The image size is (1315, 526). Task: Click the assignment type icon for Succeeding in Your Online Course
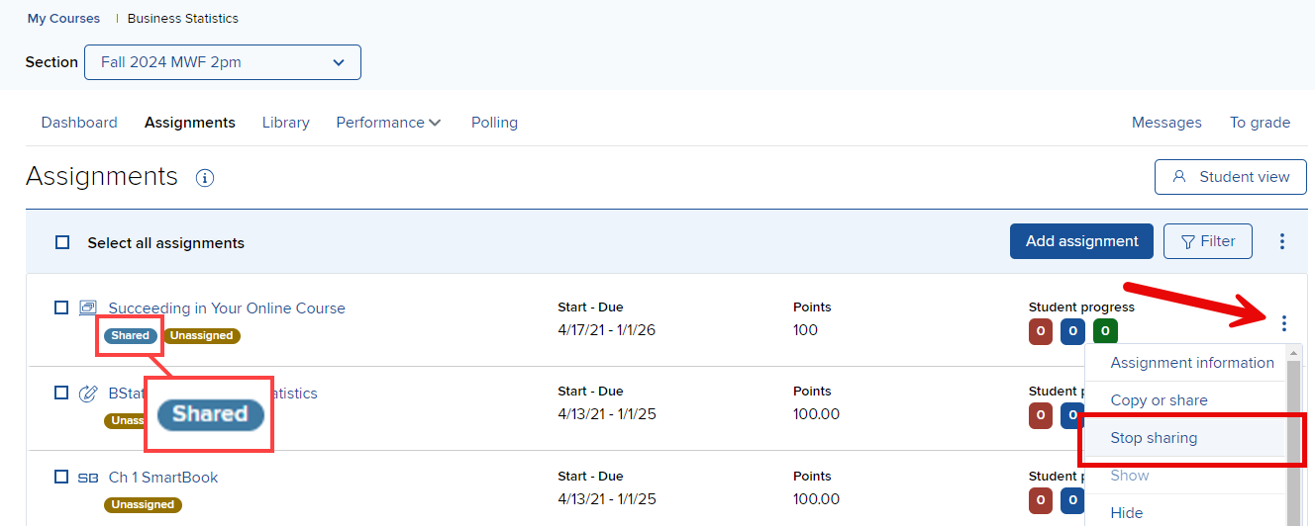[x=88, y=307]
